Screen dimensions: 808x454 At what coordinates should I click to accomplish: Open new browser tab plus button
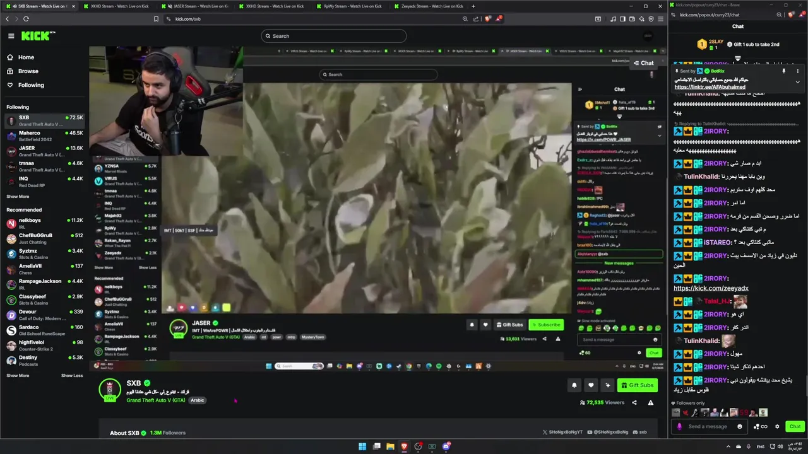pos(474,6)
